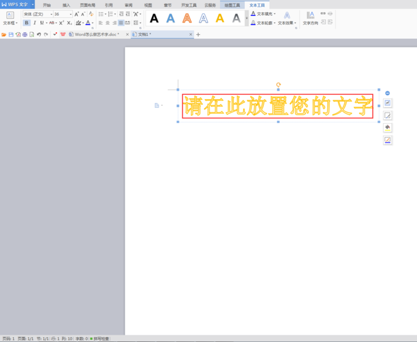This screenshot has width=417, height=342.
Task: Expand bullet list dropdown
Action: tap(106, 14)
